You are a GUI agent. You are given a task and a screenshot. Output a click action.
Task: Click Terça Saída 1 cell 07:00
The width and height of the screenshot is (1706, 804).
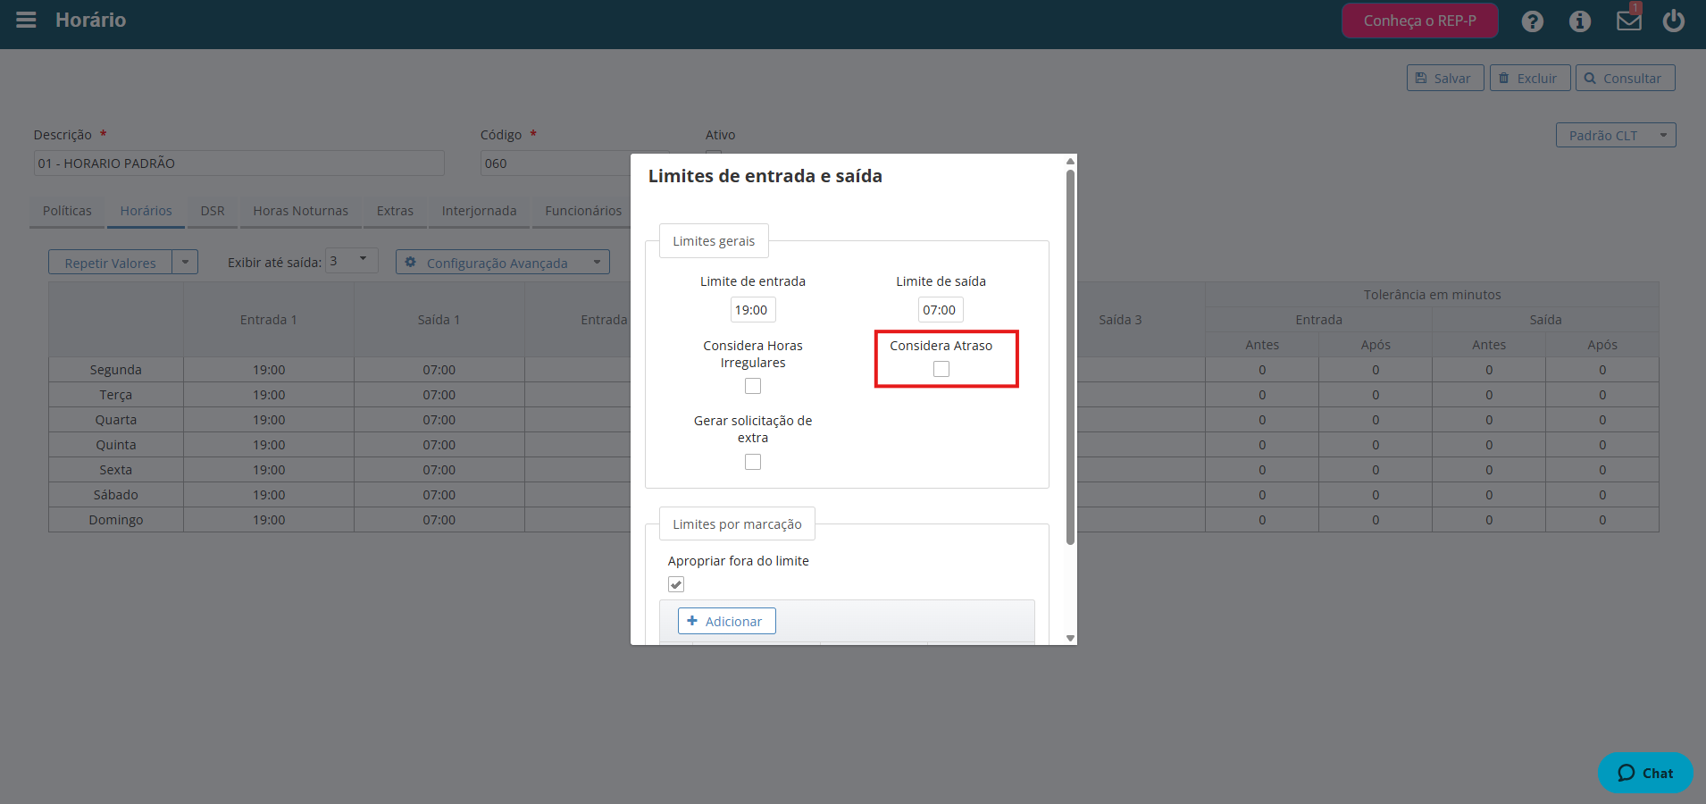pyautogui.click(x=439, y=395)
